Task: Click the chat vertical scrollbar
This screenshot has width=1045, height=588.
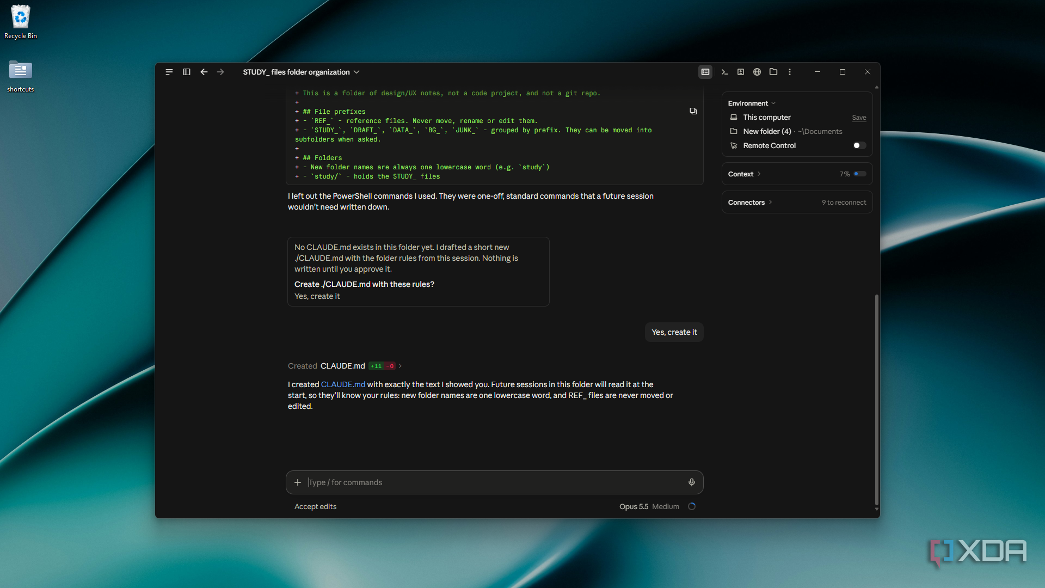Action: click(876, 400)
